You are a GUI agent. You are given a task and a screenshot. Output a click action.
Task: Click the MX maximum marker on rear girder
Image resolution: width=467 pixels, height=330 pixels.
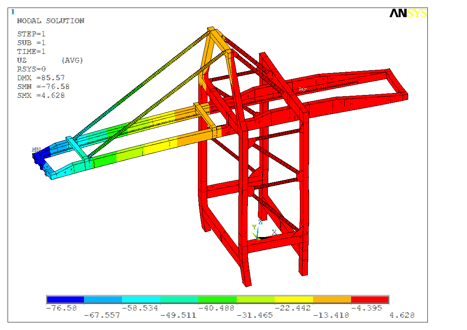pos(303,89)
